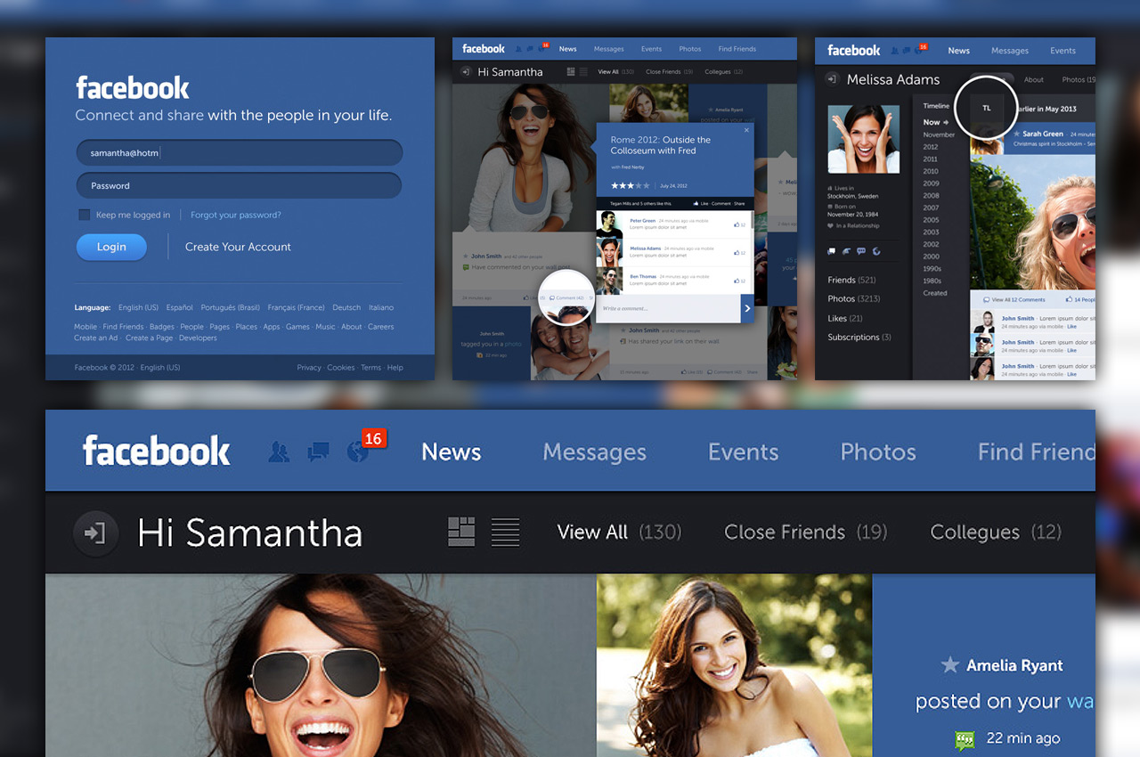
Task: Click the green comment icon beside 22 min ago
Action: point(964,738)
